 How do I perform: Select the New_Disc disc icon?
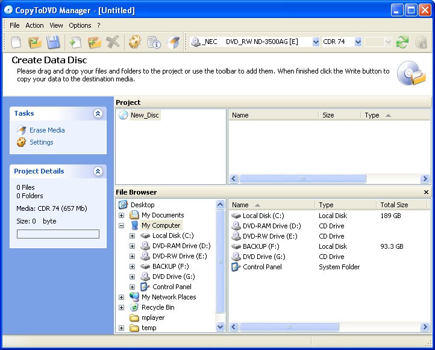point(123,115)
